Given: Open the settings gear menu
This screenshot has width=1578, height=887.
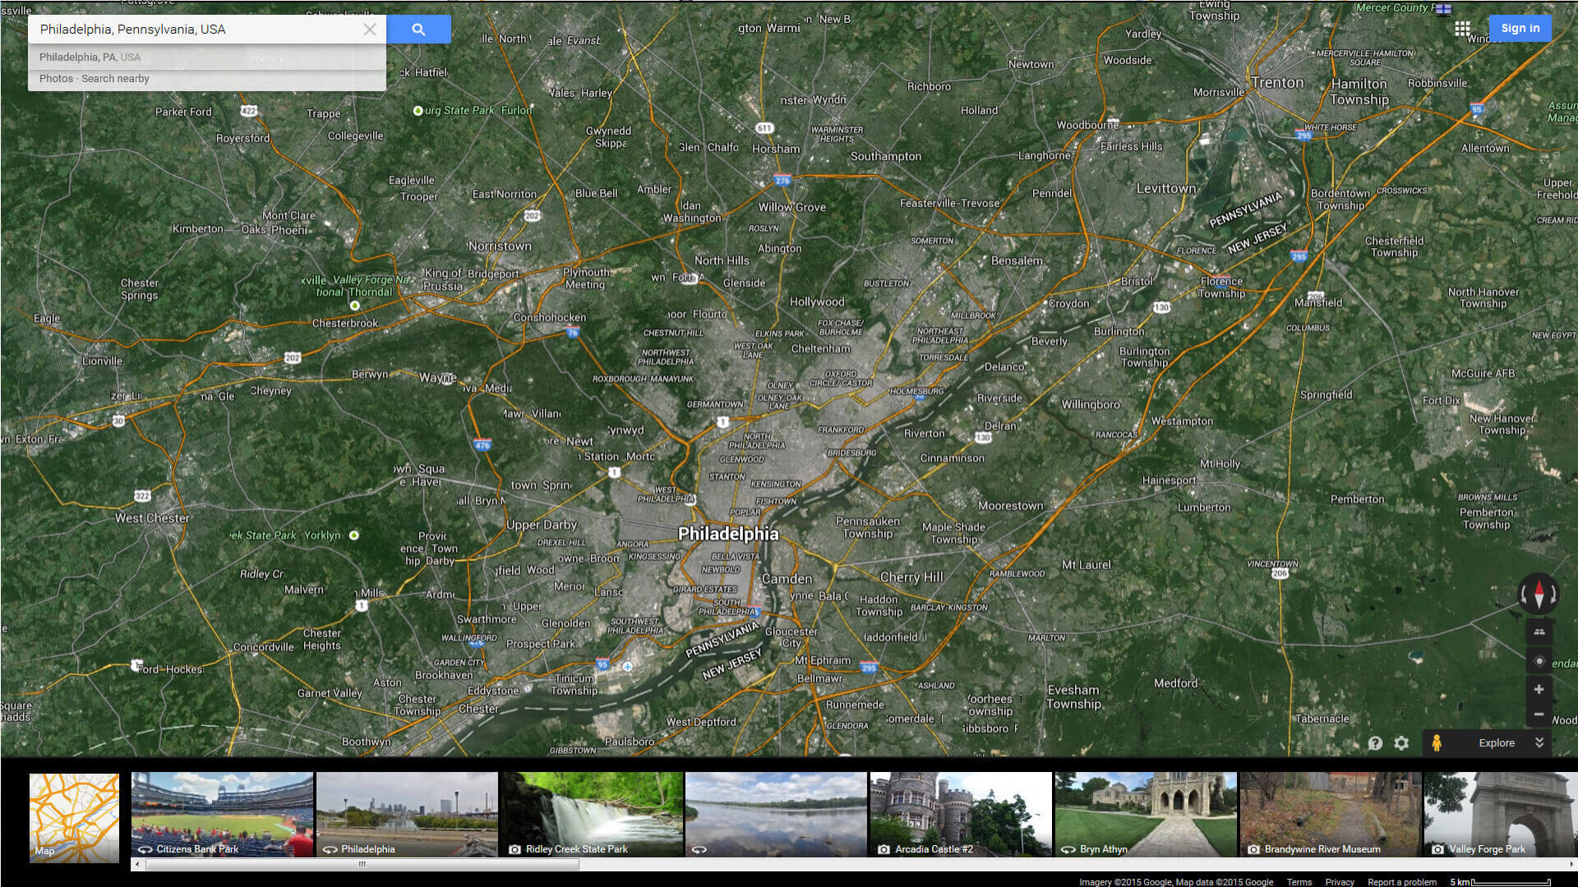Looking at the screenshot, I should (1401, 742).
